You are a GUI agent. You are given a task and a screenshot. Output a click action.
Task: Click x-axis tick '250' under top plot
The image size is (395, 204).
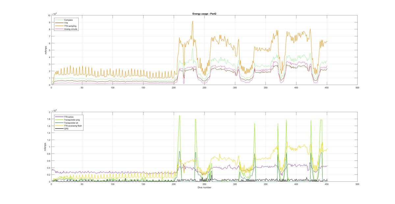click(x=204, y=88)
